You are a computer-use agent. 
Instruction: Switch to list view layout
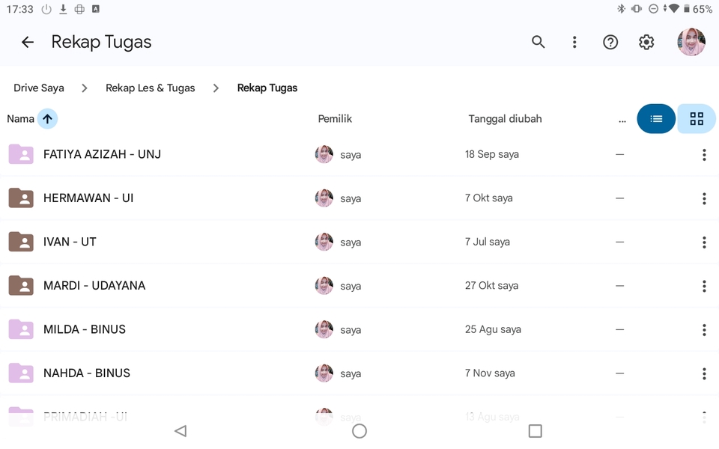click(656, 119)
